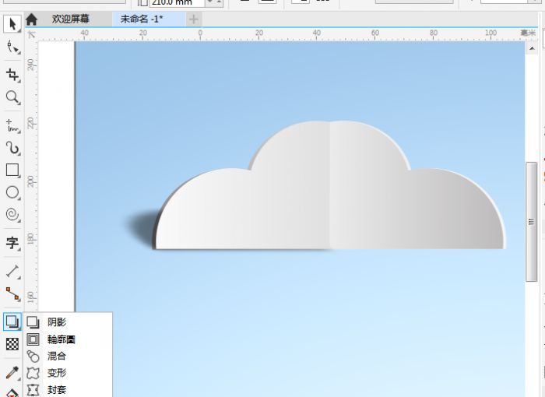The width and height of the screenshot is (545, 397).
Task: Click the Transparency checkerboard tool
Action: (12, 343)
